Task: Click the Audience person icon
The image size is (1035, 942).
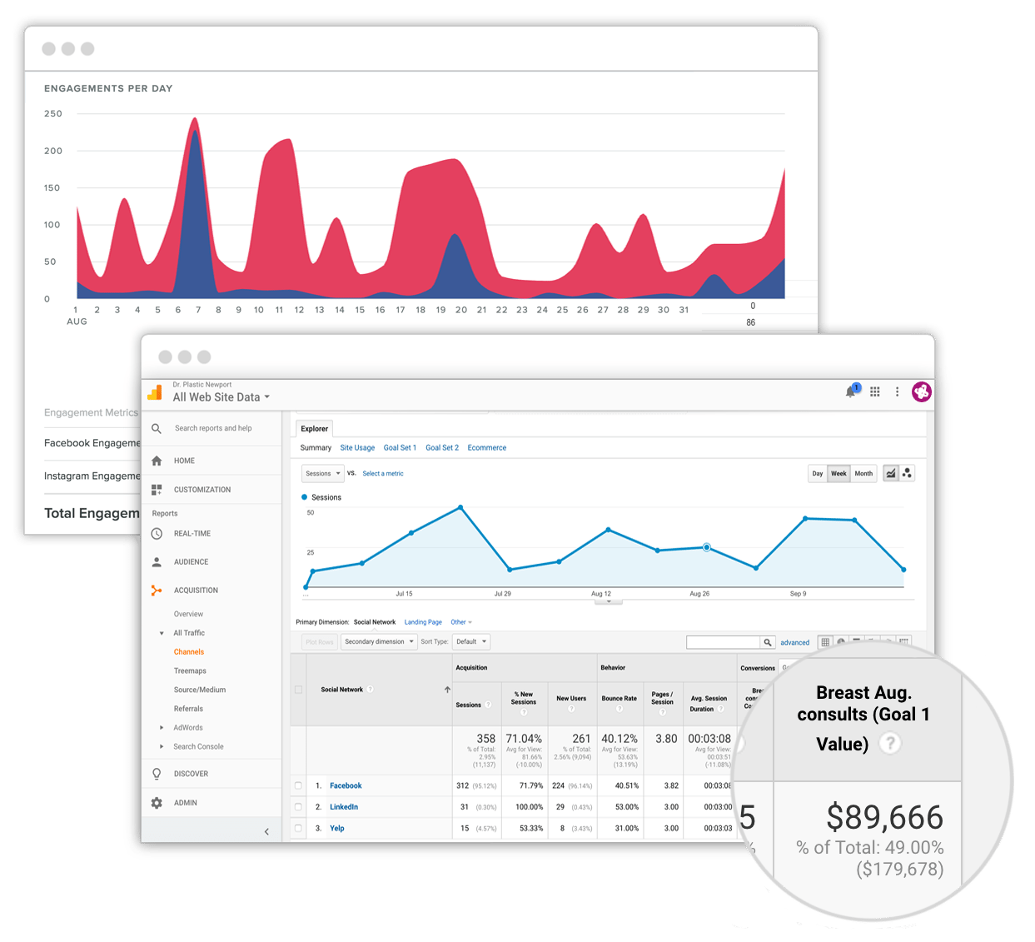Action: pyautogui.click(x=157, y=562)
